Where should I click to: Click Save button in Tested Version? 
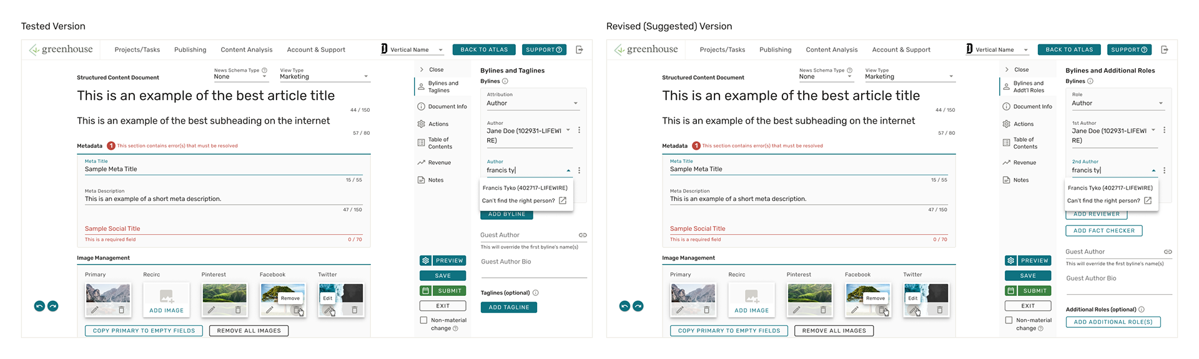click(x=443, y=275)
